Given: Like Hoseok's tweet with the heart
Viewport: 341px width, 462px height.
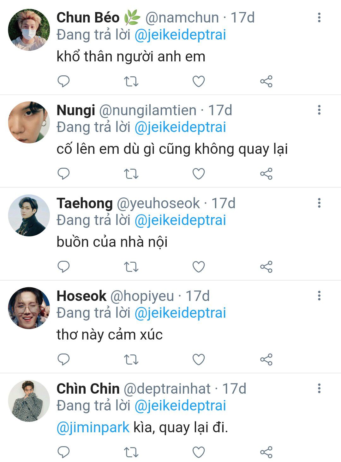Looking at the screenshot, I should point(199,359).
